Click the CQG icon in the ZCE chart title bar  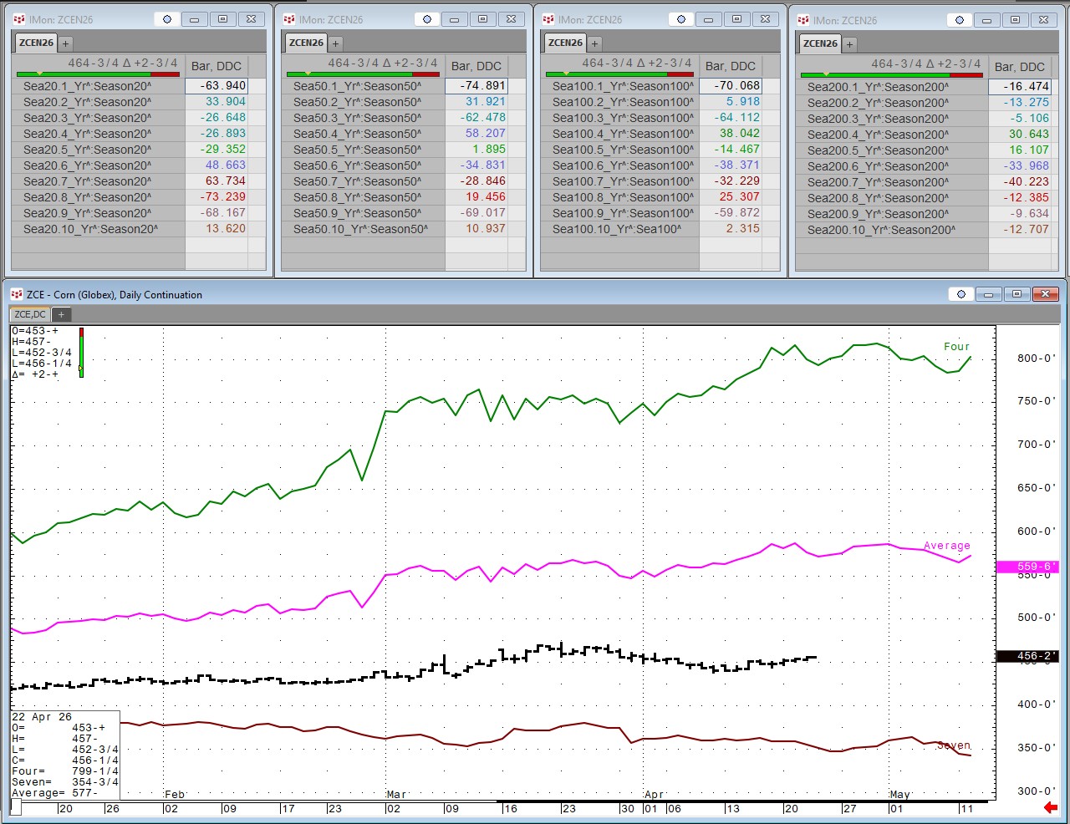click(x=17, y=295)
